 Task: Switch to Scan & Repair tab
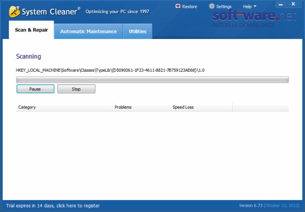[31, 30]
